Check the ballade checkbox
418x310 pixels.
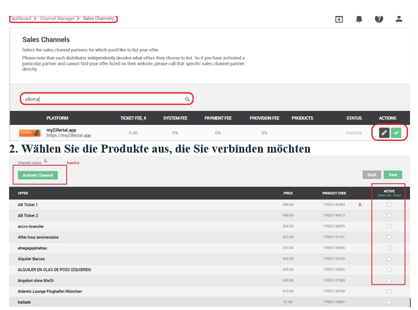389,302
